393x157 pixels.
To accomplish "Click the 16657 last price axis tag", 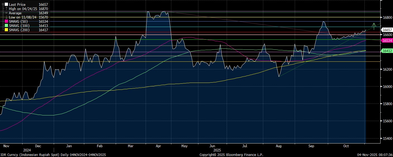I will pyautogui.click(x=387, y=30).
